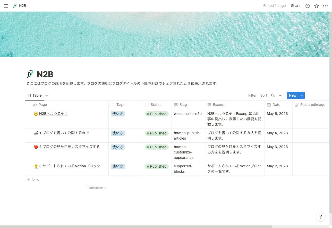Viewport: 332px width, 228px height.
Task: Add a new row with + New
Action: [x=33, y=180]
